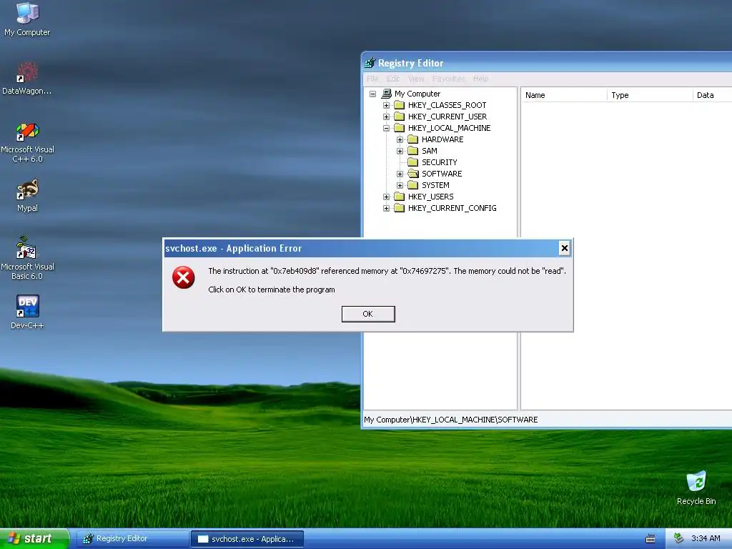Image resolution: width=732 pixels, height=549 pixels.
Task: Close the Application Error dialog
Action: (x=564, y=248)
